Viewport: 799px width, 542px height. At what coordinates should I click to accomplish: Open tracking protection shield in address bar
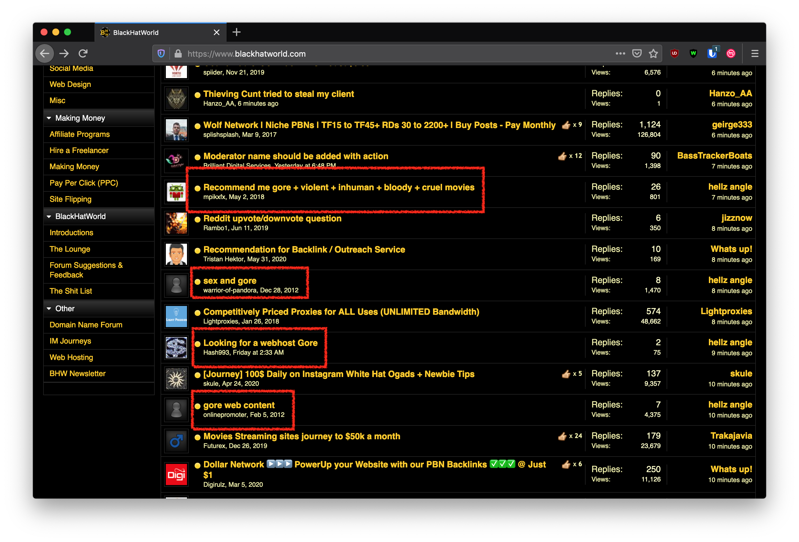(x=161, y=54)
